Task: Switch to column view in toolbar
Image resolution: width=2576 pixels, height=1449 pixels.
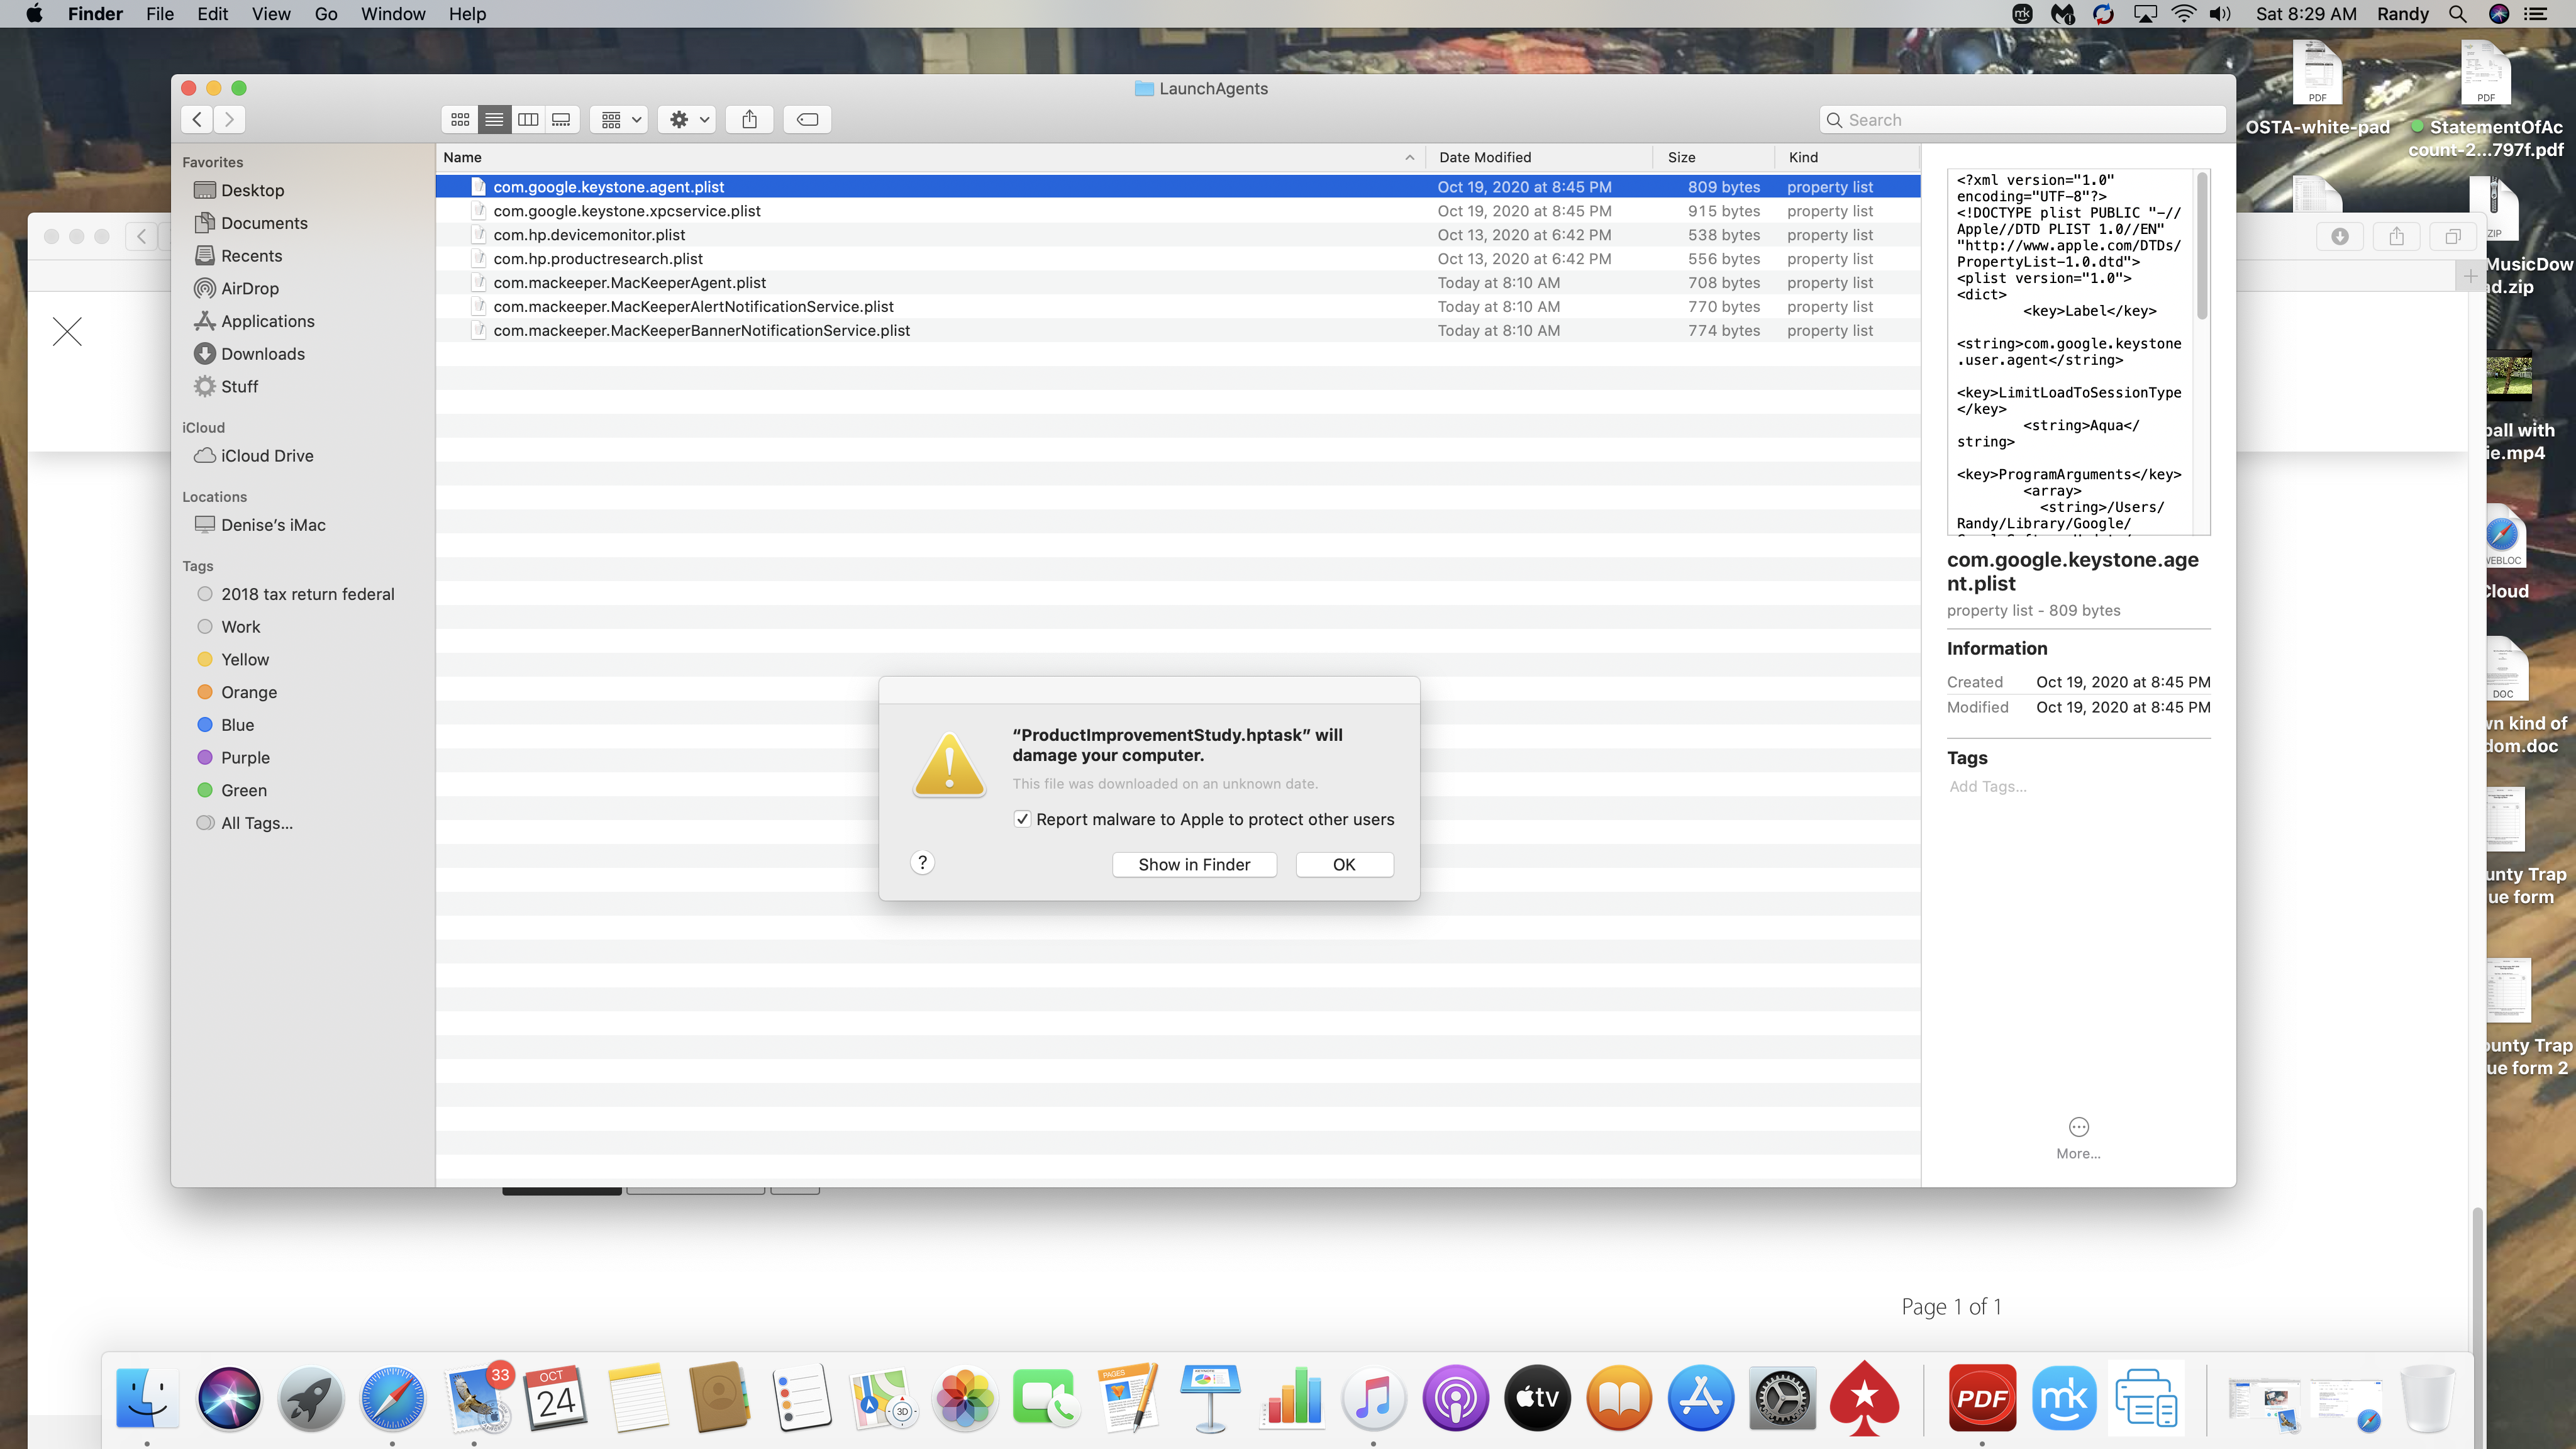Action: coord(528,120)
